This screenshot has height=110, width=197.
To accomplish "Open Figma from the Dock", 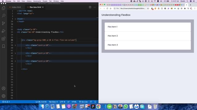I will pyautogui.click(x=93, y=107).
